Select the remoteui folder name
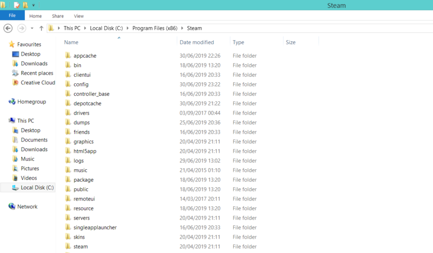Viewport: 433px width, 253px height. click(x=84, y=199)
